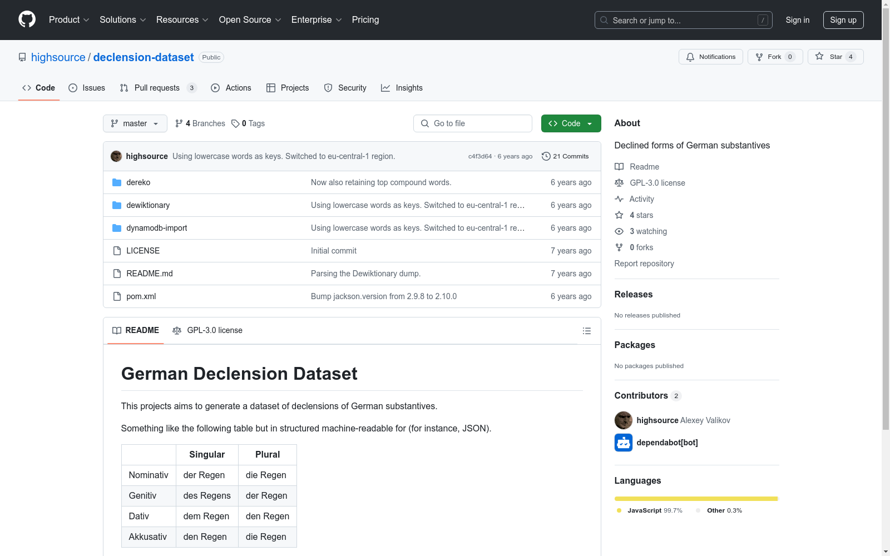Expand the Resources menu
This screenshot has width=890, height=556.
pyautogui.click(x=182, y=20)
